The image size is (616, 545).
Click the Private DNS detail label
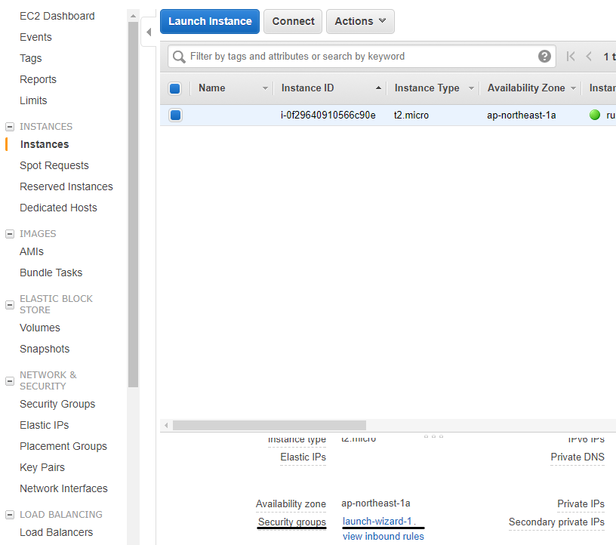[x=577, y=457]
